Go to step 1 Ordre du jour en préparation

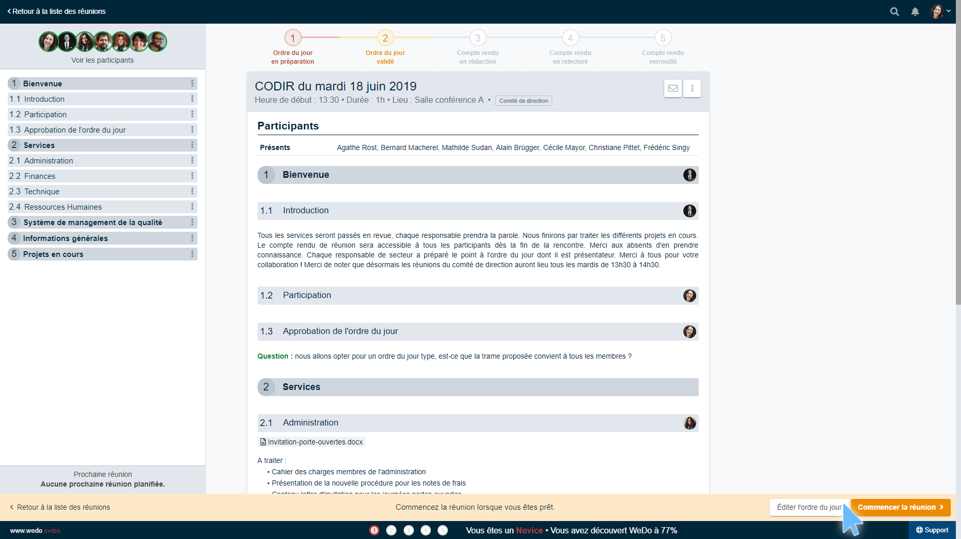293,38
